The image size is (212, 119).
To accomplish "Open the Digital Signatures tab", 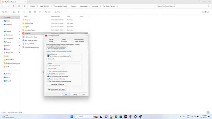I will [x=79, y=41].
